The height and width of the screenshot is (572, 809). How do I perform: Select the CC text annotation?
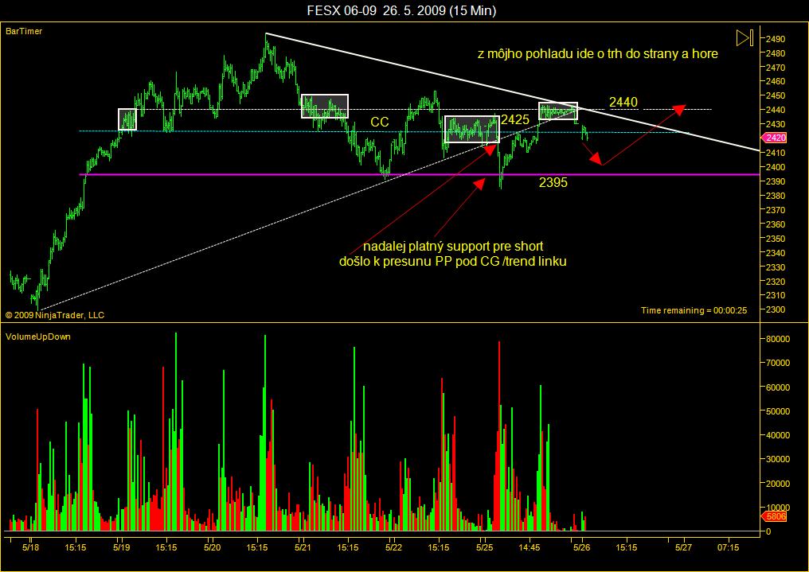380,123
